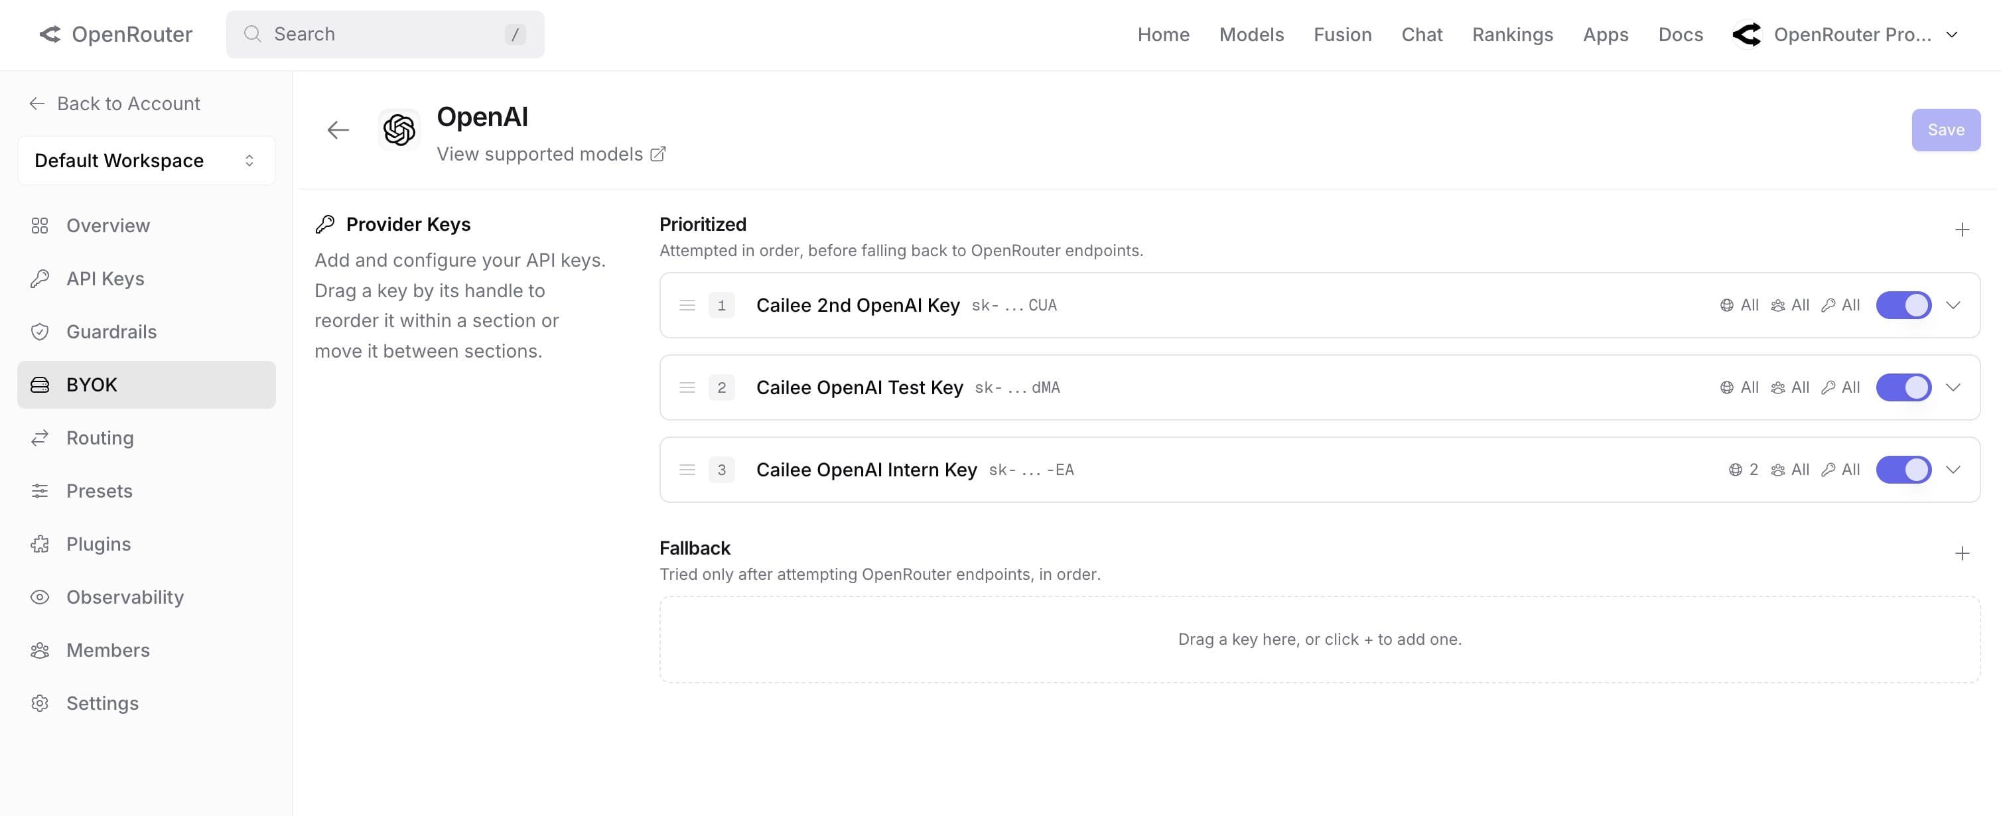Click the globe icon on Cailee OpenAI Test Key
Viewport: 2001px width, 816px height.
pos(1727,387)
